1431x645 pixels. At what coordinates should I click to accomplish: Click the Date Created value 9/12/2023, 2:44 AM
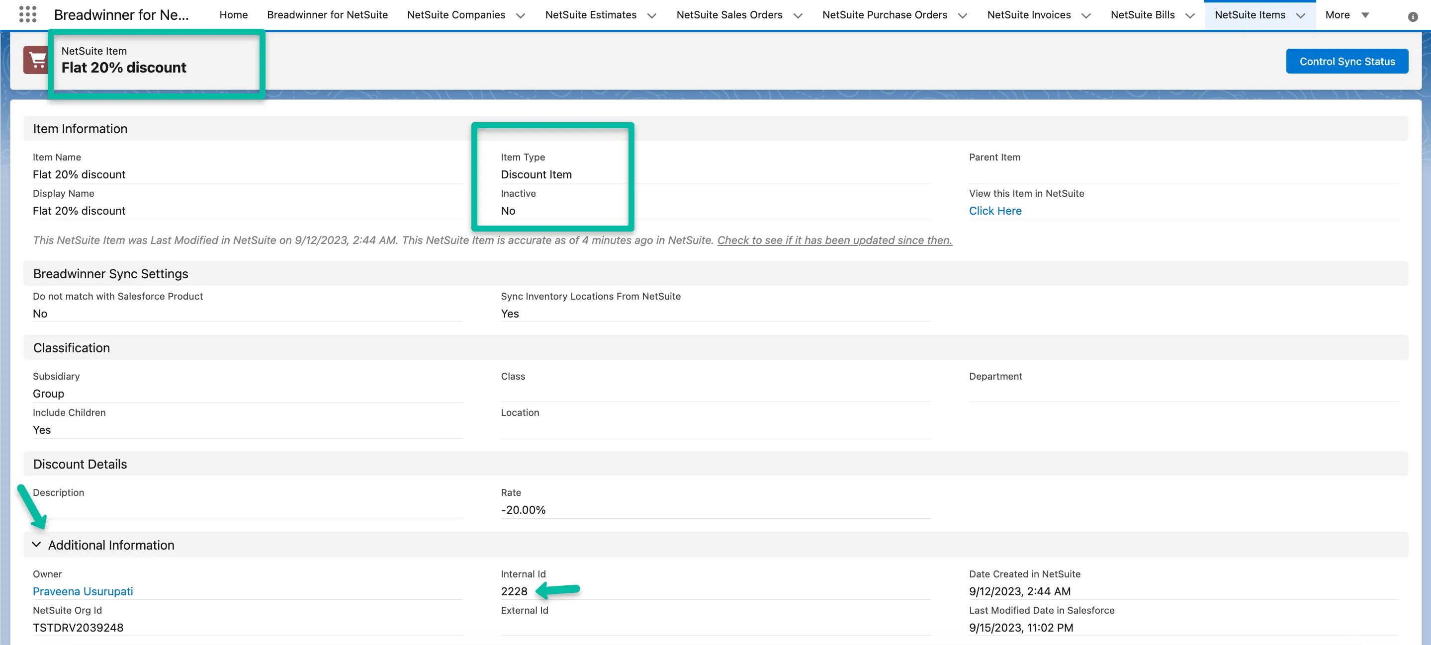(1019, 591)
